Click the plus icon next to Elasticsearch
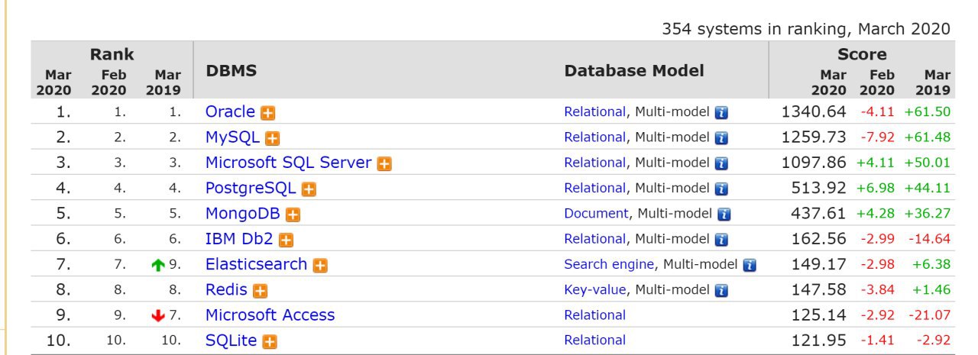Screen dimensions: 978x355 pyautogui.click(x=320, y=266)
